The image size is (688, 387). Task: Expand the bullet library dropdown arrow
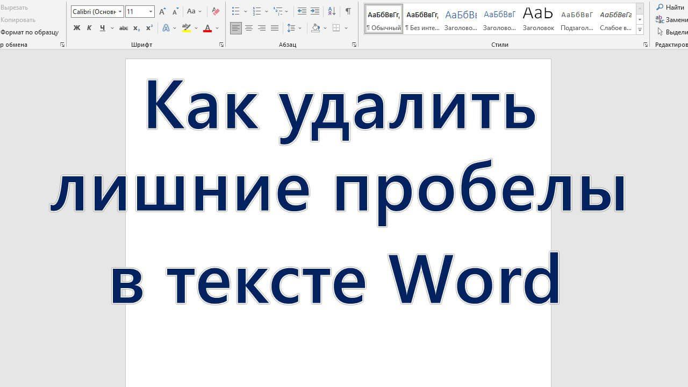click(246, 11)
